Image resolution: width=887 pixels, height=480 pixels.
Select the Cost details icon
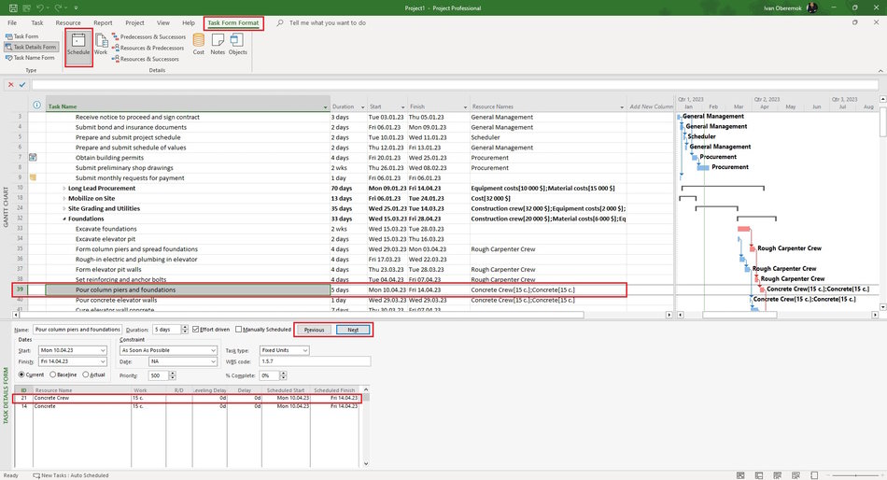coord(199,44)
